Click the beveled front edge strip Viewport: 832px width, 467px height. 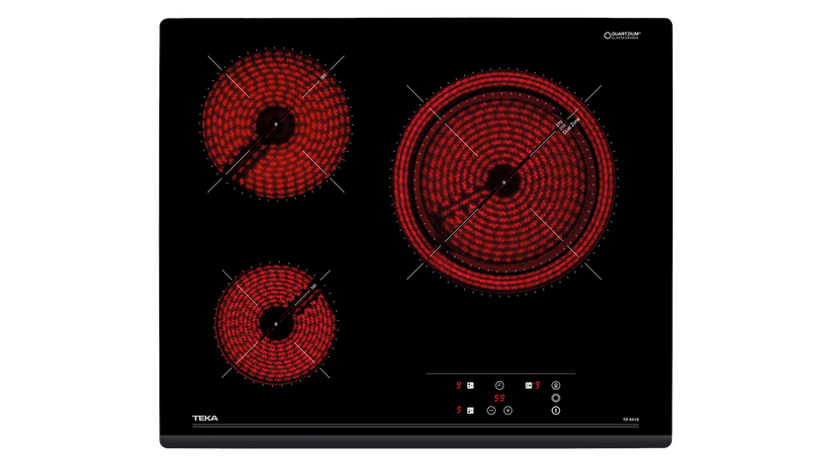[416, 440]
